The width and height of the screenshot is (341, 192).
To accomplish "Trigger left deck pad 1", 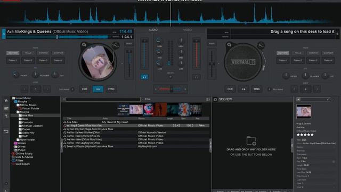I will [x=13, y=60].
